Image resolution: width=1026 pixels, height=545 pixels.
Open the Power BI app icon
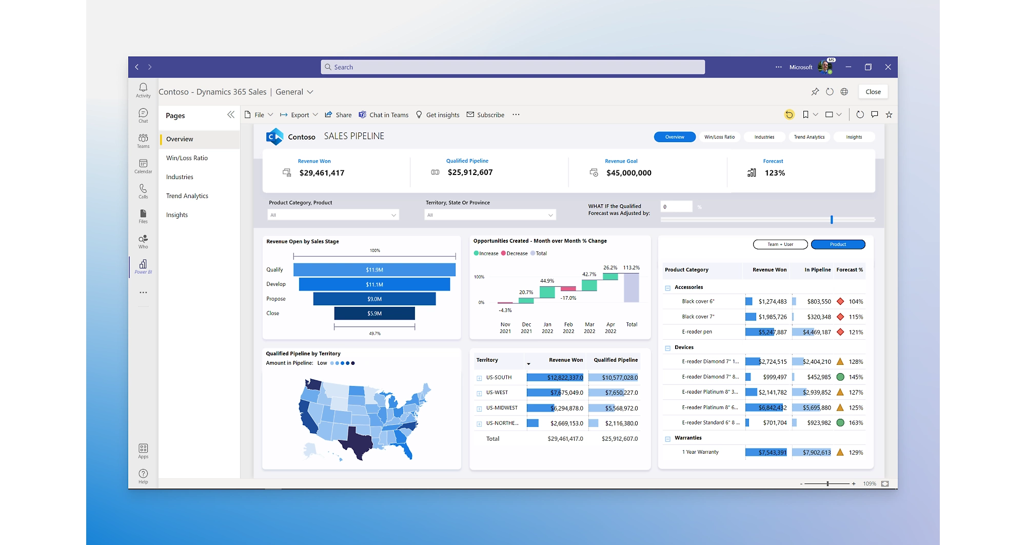coord(143,266)
